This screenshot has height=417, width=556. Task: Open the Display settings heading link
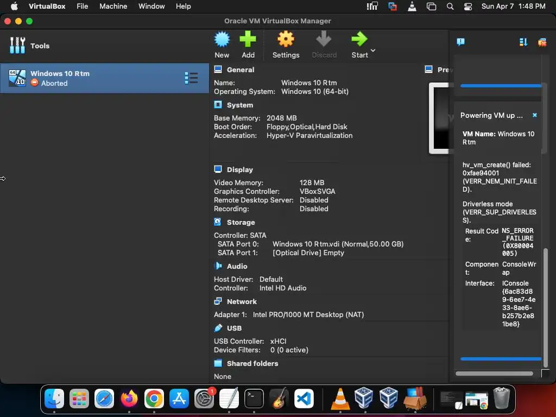pyautogui.click(x=239, y=169)
